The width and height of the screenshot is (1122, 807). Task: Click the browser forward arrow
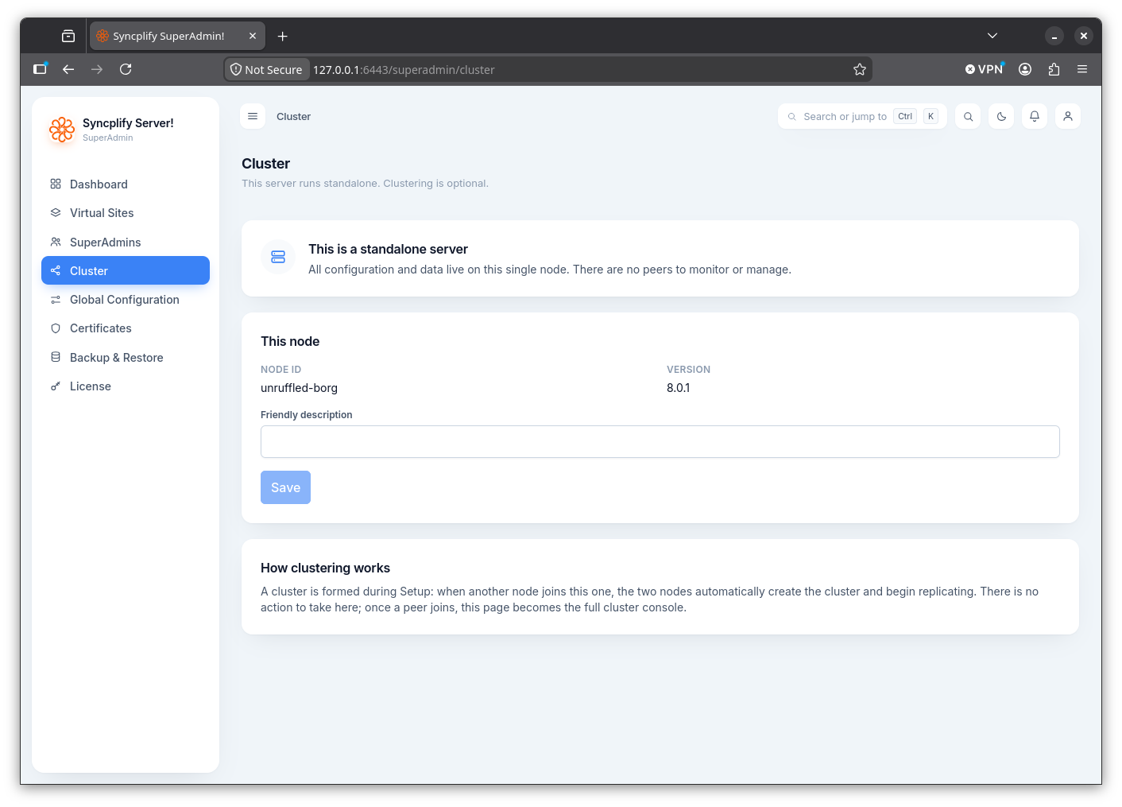coord(97,69)
